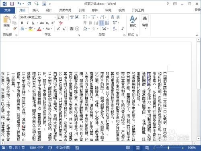Click the Find binoculars editing icon
Image resolution: width=201 pixels, height=151 pixels.
(x=145, y=18)
